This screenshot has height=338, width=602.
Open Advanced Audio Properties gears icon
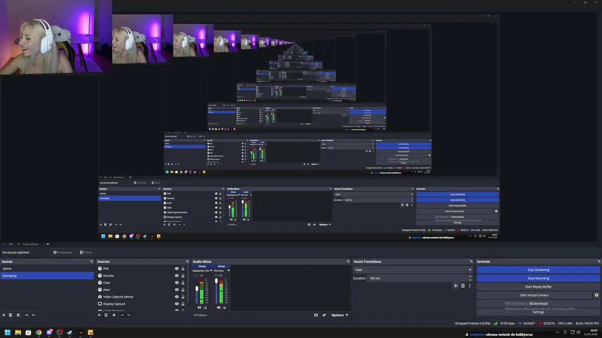click(x=324, y=315)
